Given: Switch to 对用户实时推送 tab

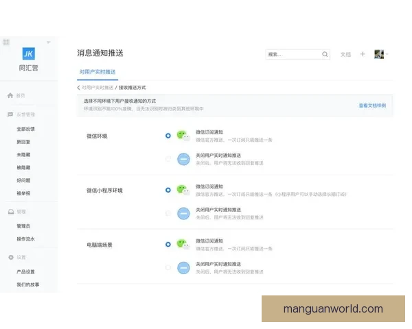Looking at the screenshot, I should tap(98, 71).
